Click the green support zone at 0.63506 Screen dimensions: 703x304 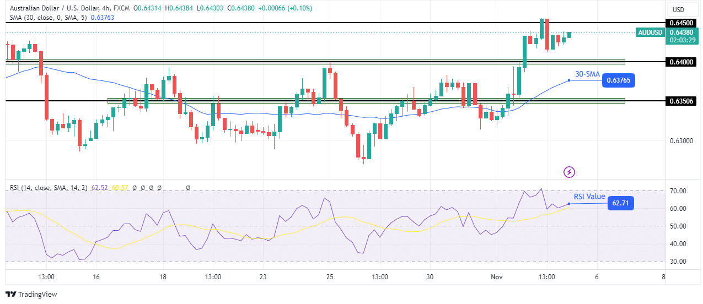click(x=366, y=101)
